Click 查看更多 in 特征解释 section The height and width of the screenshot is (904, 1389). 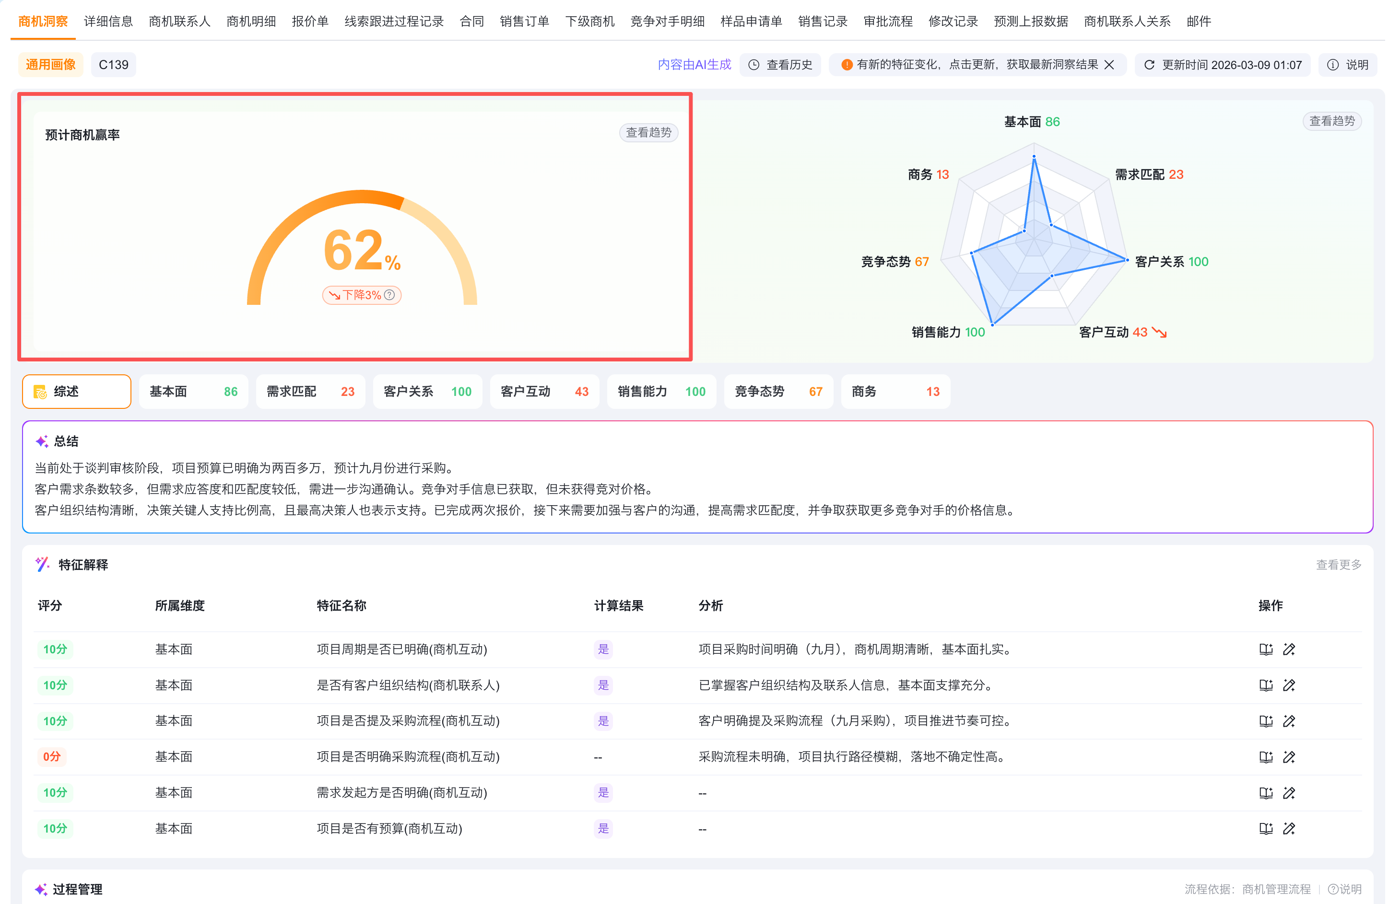click(x=1338, y=565)
